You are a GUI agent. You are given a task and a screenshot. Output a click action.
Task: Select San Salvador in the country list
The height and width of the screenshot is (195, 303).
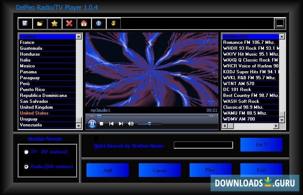click(47, 101)
